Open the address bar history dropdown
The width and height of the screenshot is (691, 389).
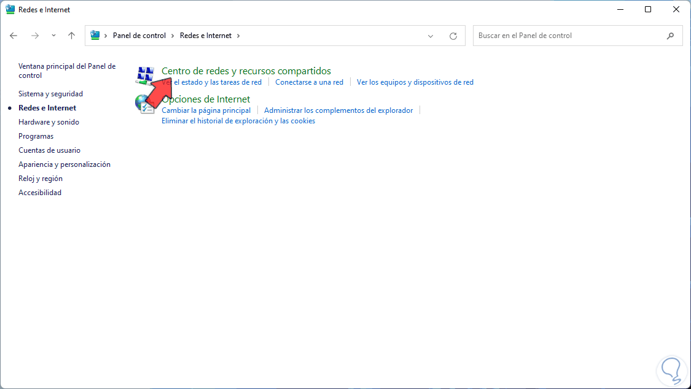click(x=431, y=36)
